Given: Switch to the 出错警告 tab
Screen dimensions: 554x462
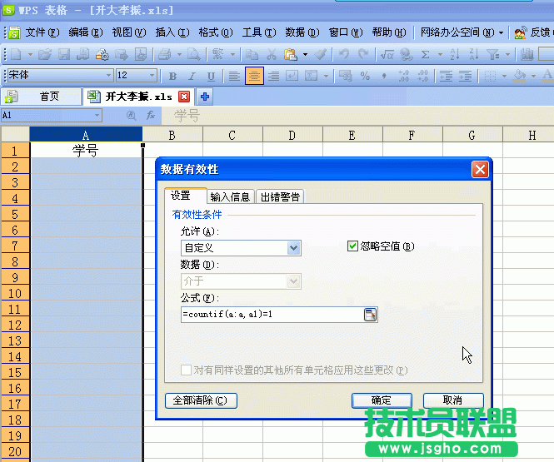Looking at the screenshot, I should [280, 197].
